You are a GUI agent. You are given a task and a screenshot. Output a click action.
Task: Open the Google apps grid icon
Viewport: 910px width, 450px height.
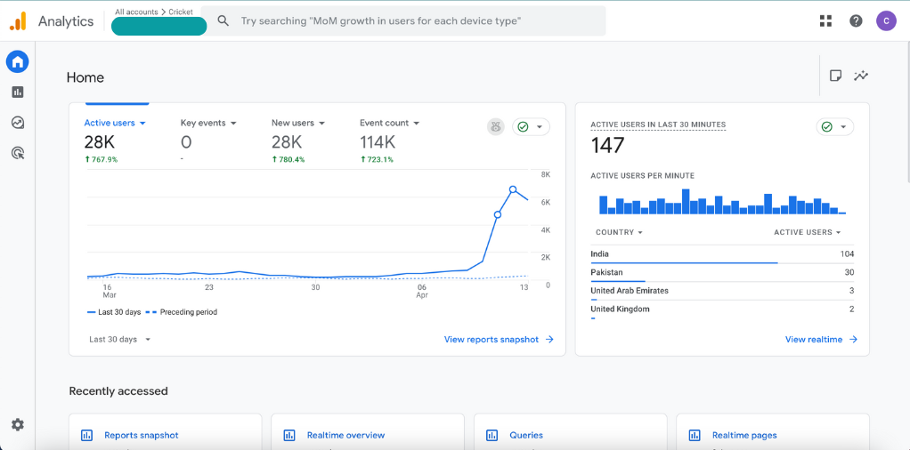point(825,20)
